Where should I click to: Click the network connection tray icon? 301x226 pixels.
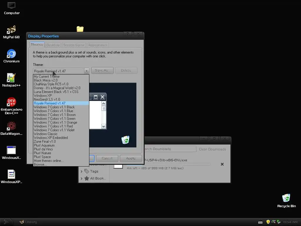[273, 222]
